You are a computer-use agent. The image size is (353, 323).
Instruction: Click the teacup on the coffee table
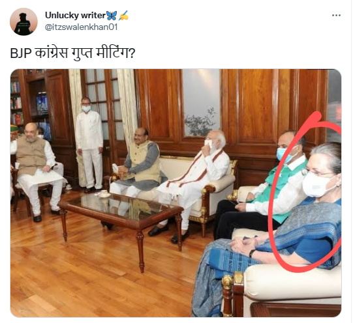click(104, 193)
